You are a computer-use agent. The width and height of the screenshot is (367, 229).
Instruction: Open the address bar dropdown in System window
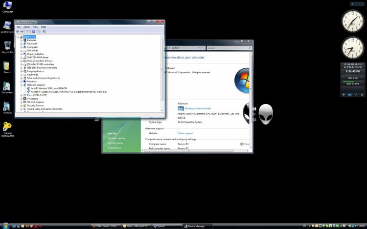point(199,48)
